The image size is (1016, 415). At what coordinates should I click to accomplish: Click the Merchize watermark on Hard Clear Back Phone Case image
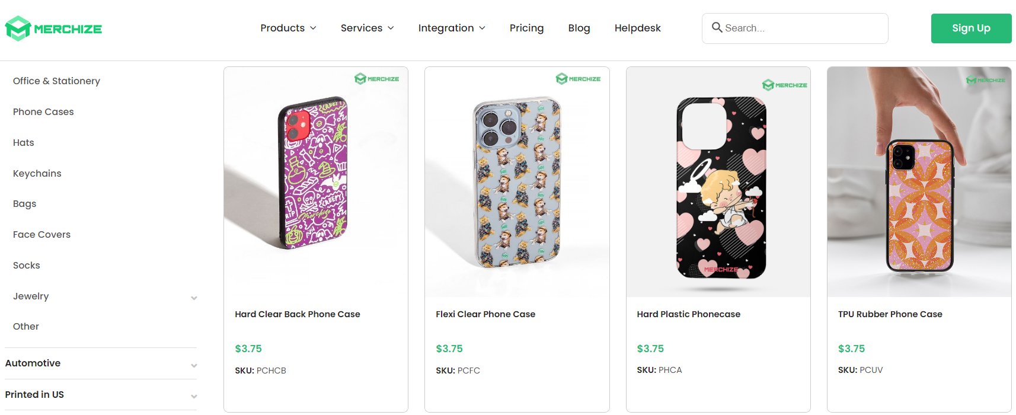pyautogui.click(x=376, y=78)
